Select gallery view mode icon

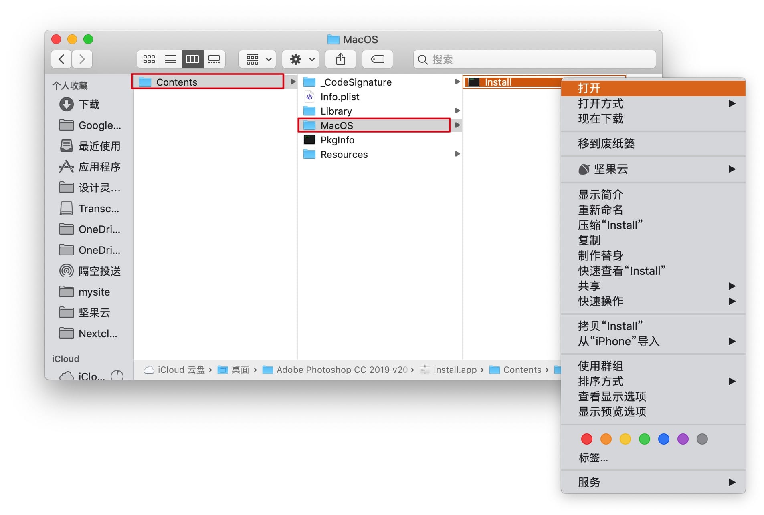tap(214, 60)
